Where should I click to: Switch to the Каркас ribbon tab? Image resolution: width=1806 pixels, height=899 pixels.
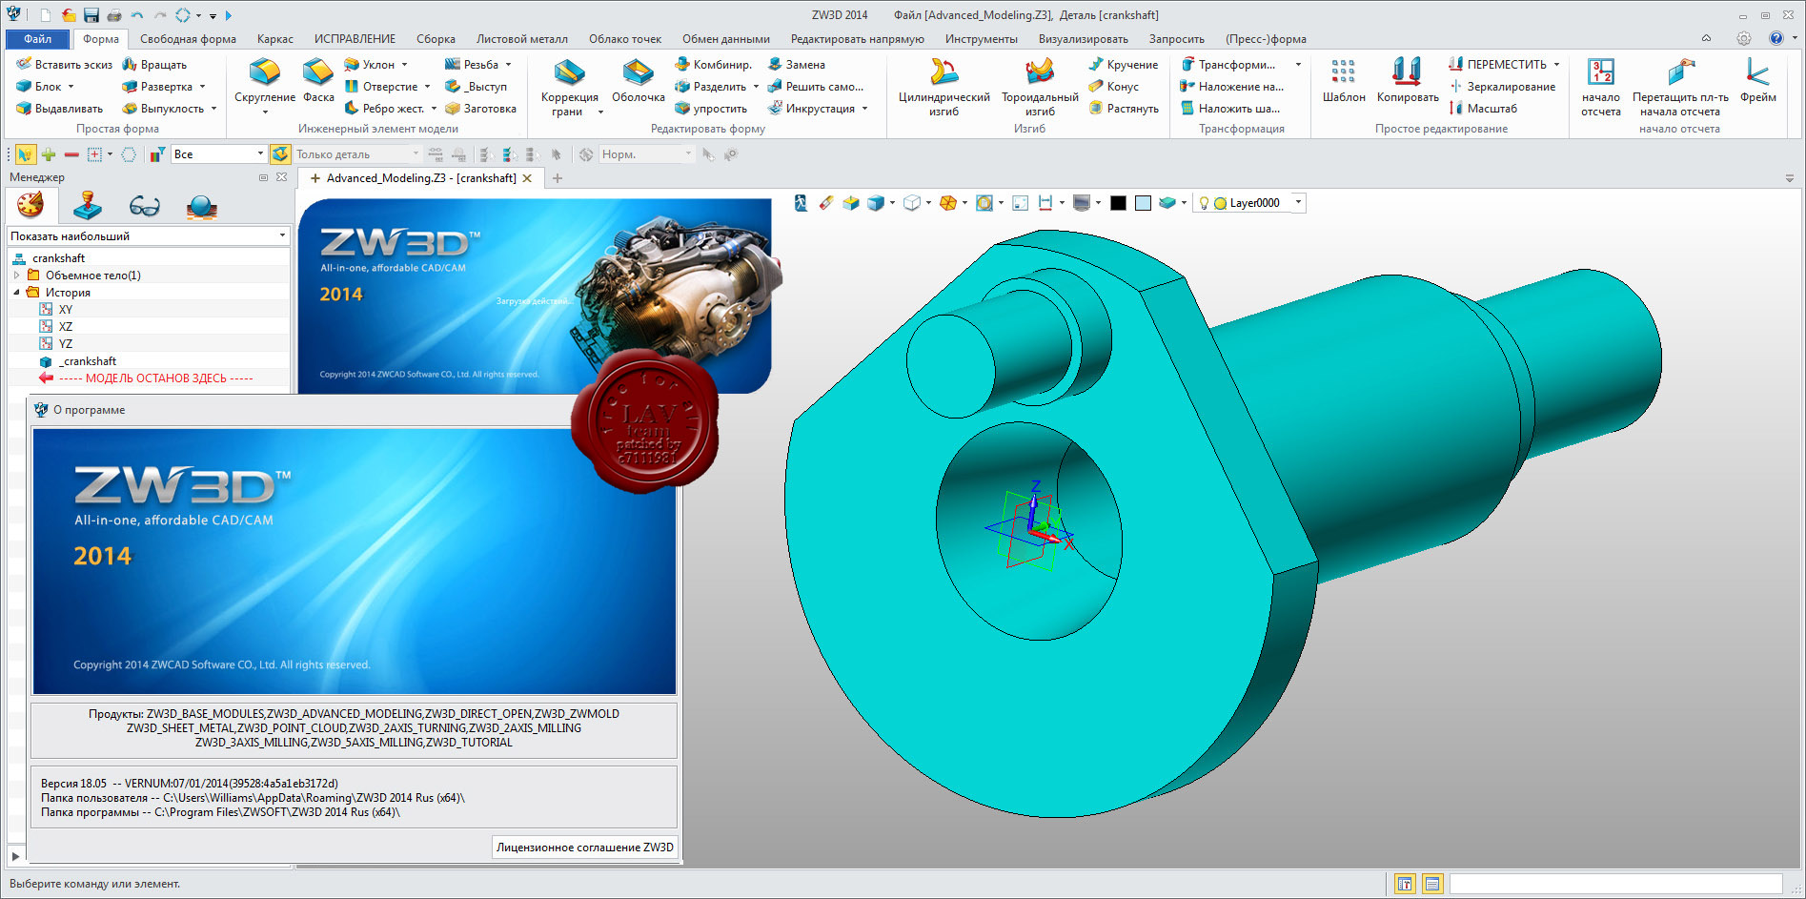pos(275,39)
